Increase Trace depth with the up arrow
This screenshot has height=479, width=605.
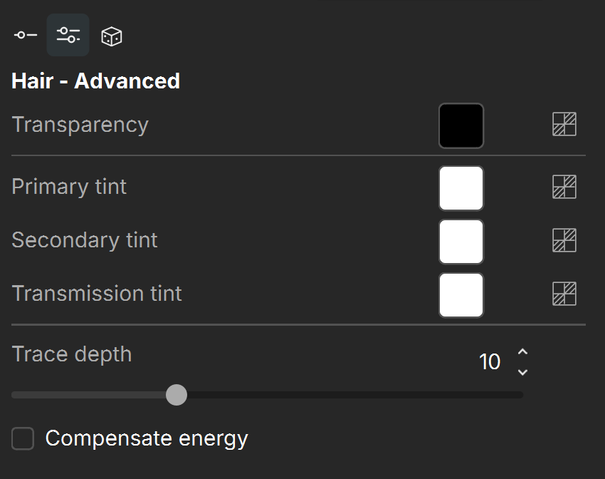(523, 351)
